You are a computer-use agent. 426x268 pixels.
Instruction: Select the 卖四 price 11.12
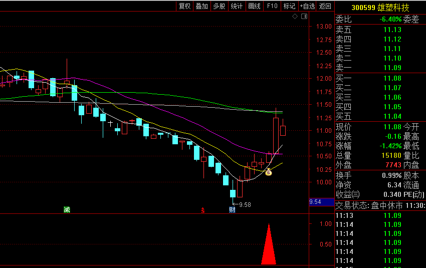tap(392, 39)
